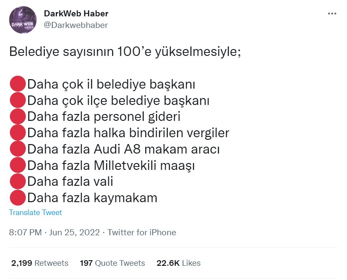Image resolution: width=347 pixels, height=280 pixels.
Task: Click red circle beside 'ilçe belediye başkanı'
Action: point(18,101)
